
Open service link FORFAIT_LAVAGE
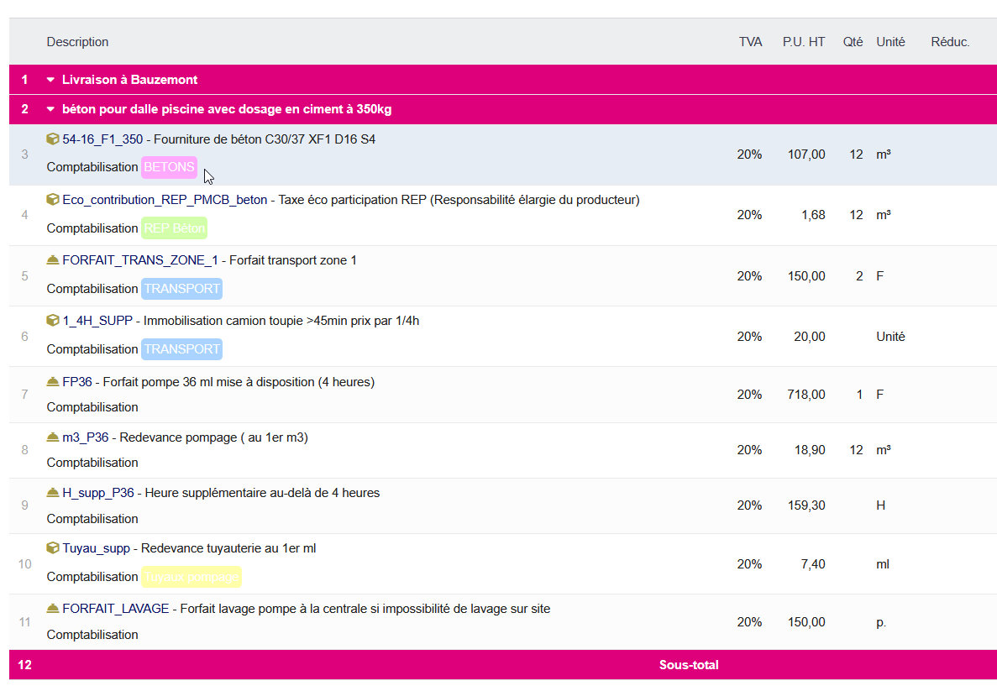click(x=116, y=609)
